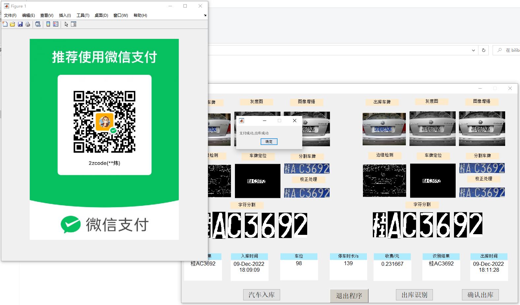Select the Edit Plot arrow tool
Viewport: 520px width, 305px height.
click(66, 24)
